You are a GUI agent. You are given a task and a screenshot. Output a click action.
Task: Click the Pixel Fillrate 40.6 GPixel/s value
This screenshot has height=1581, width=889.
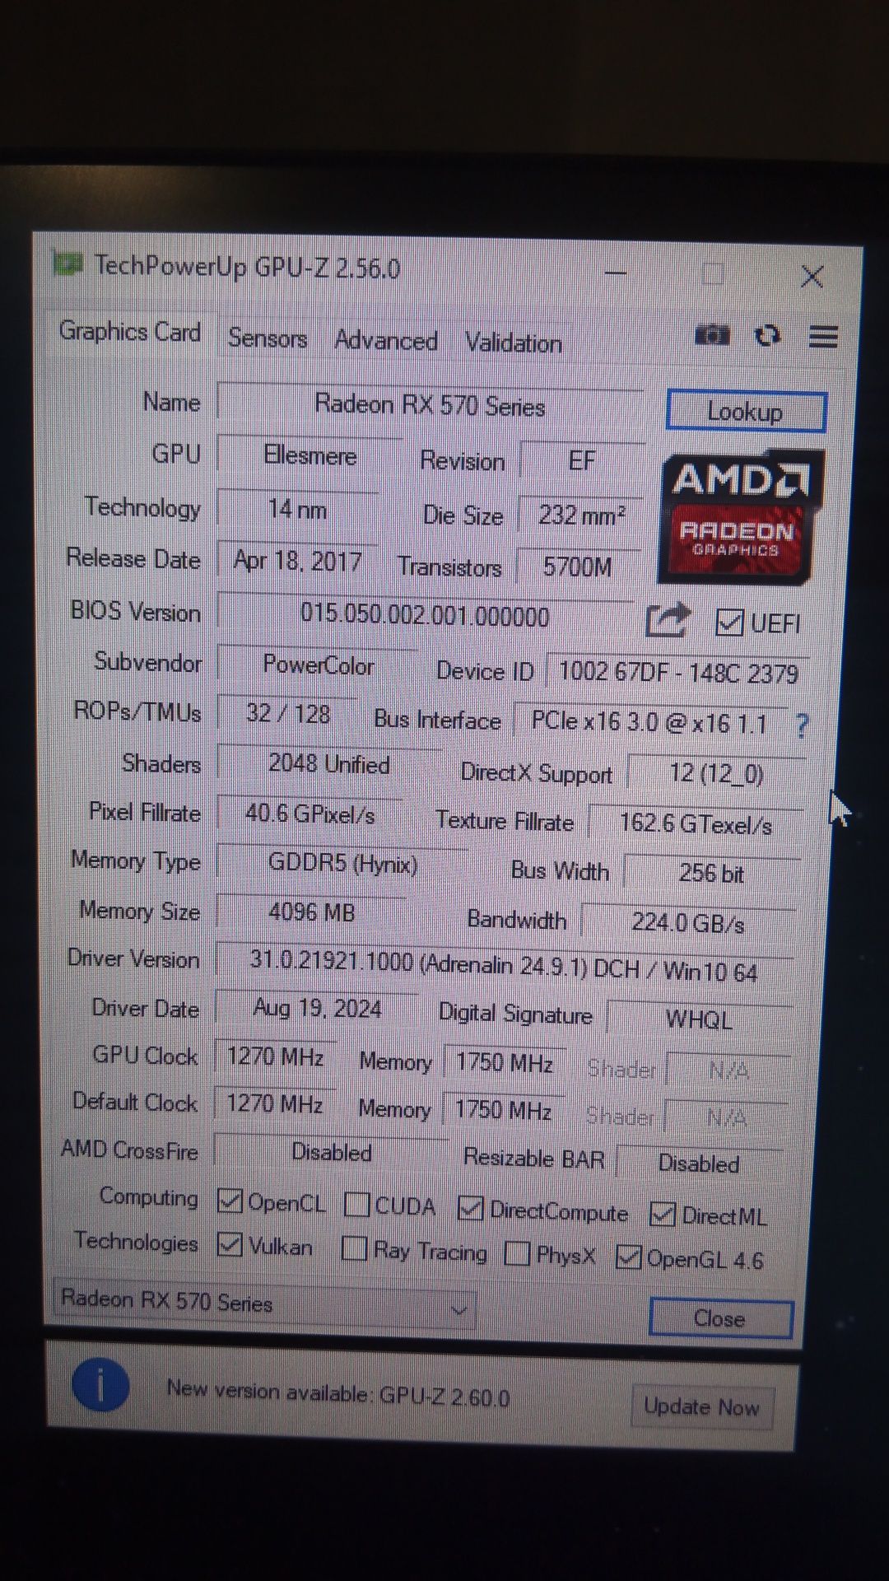pyautogui.click(x=310, y=814)
